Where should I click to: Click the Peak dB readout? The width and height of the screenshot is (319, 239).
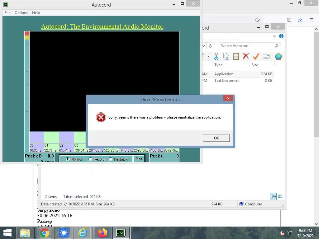pyautogui.click(x=39, y=156)
